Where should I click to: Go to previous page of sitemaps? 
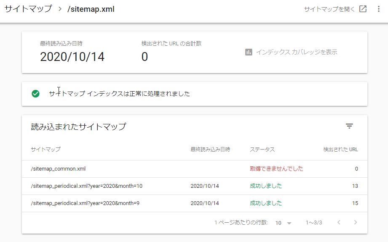click(x=339, y=223)
